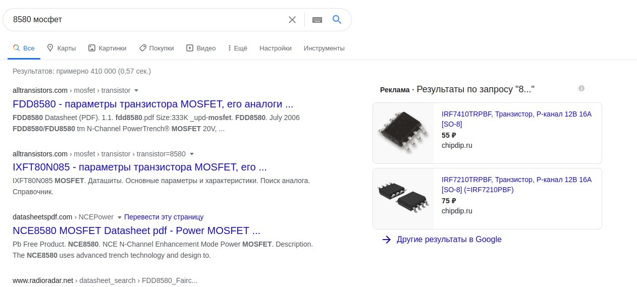This screenshot has height=287, width=637.
Task: Expand arrow next to the FDD8580 result's alltransistors.com breadcrumb
Action: [136, 91]
